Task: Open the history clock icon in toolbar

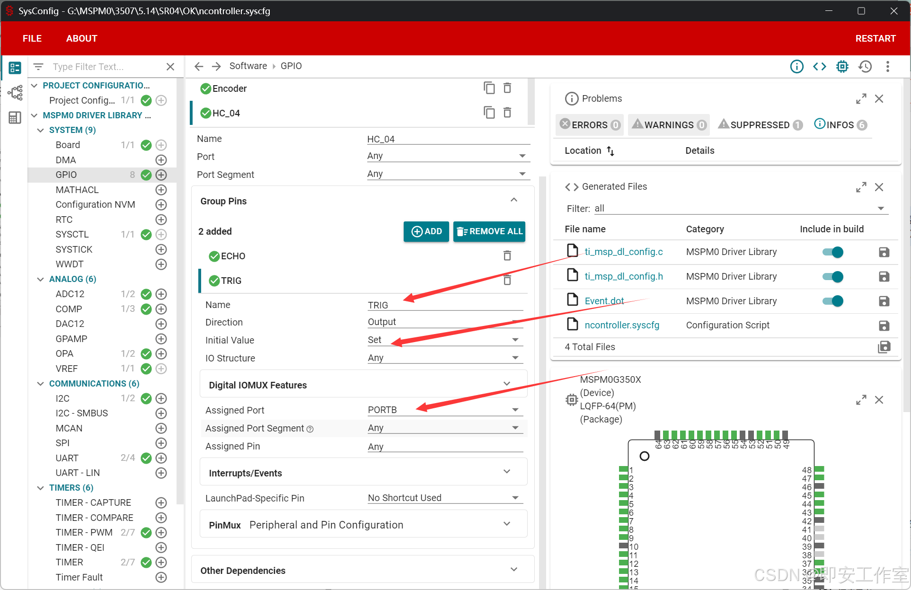Action: click(865, 67)
